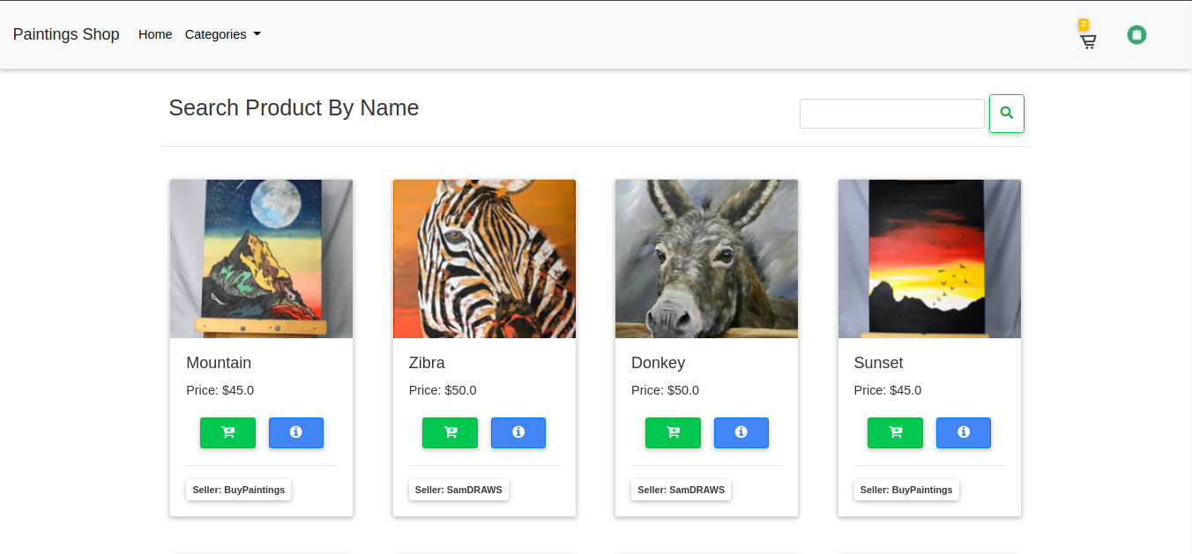1192x554 pixels.
Task: Open the Mountain painting thumbnail
Action: click(x=261, y=259)
